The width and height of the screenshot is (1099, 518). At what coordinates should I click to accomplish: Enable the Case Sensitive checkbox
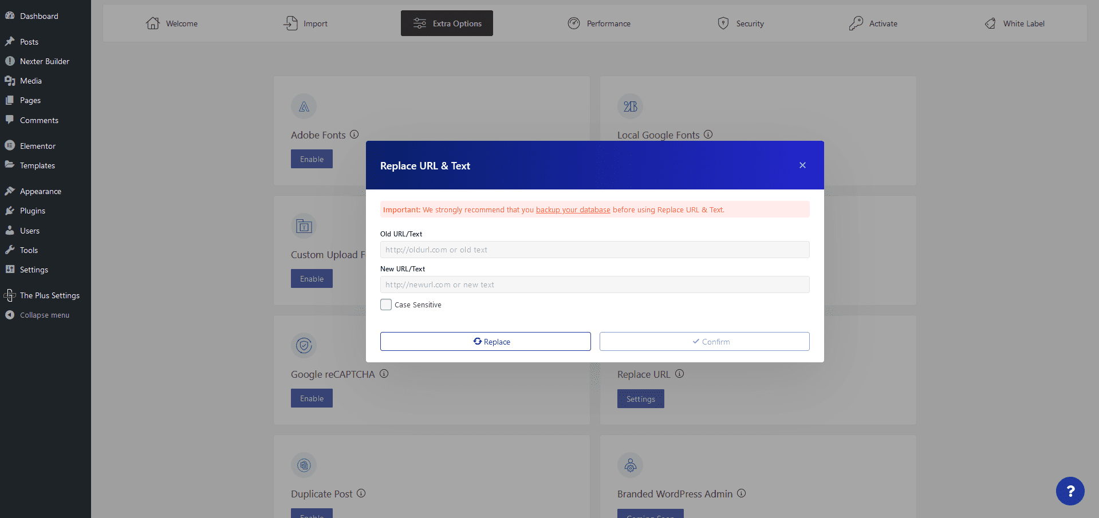(x=386, y=305)
